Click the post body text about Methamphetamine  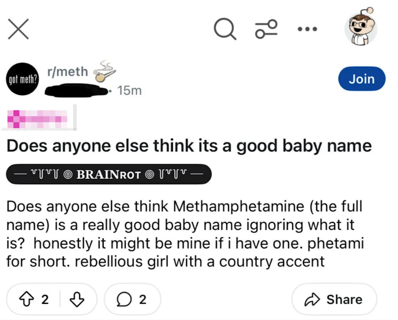185,234
